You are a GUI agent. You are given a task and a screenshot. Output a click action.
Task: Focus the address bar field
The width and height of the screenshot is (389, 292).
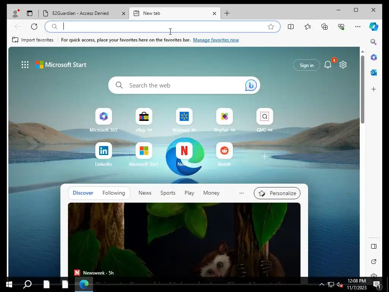163,27
